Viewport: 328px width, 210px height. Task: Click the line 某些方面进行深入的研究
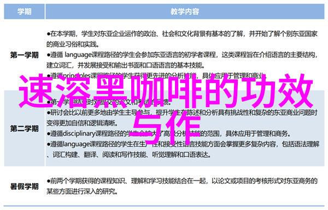coord(82,191)
